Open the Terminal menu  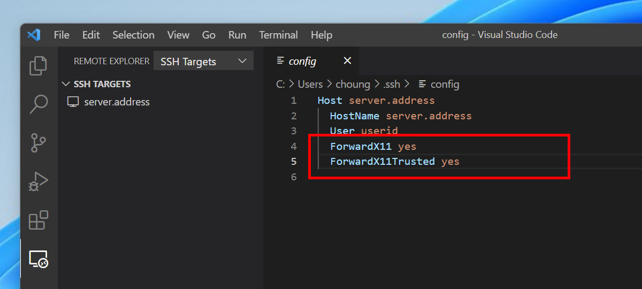tap(278, 35)
